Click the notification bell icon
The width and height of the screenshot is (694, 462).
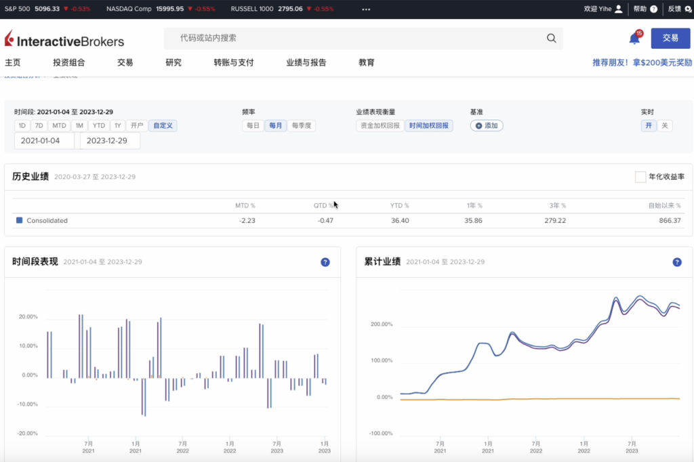pos(634,39)
